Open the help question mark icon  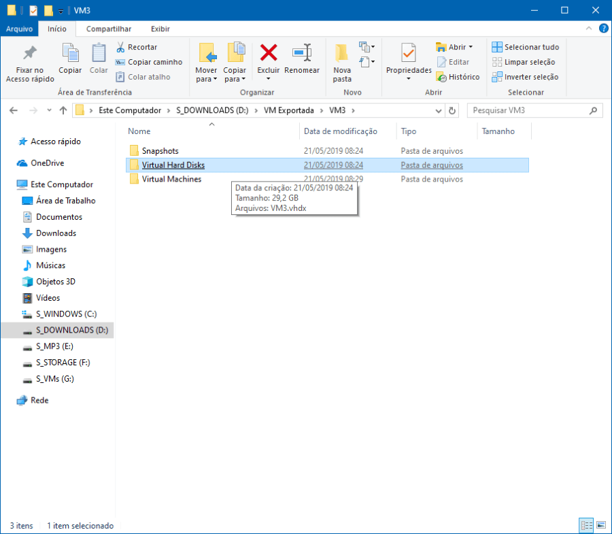[x=603, y=29]
